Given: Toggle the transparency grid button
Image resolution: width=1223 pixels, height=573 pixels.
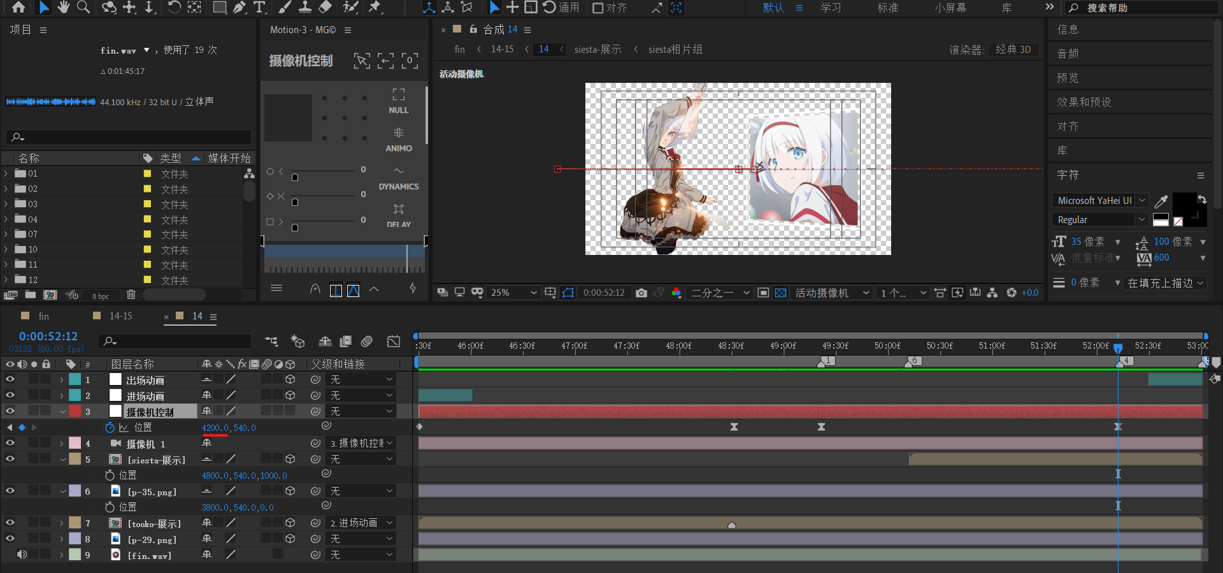Looking at the screenshot, I should [x=780, y=293].
